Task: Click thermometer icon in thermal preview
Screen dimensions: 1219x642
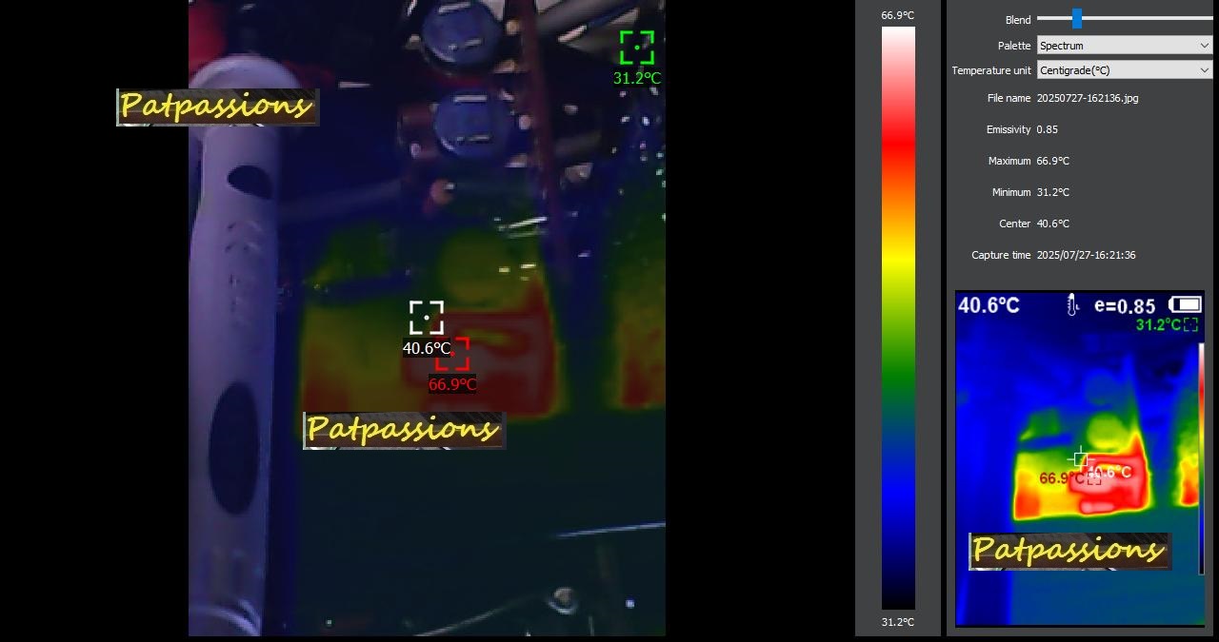Action: coord(1072,305)
